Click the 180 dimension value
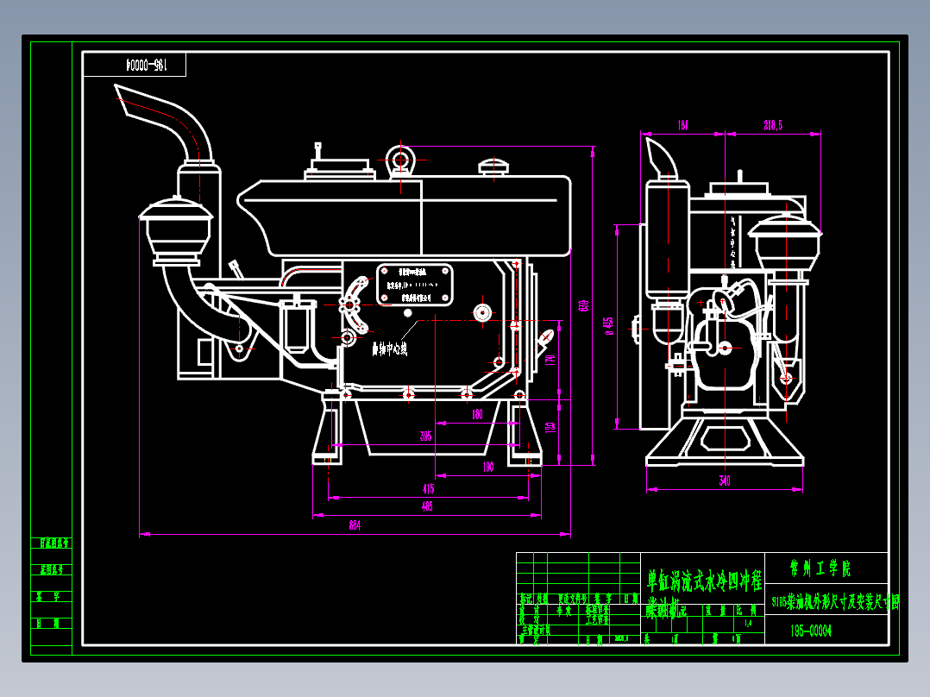 pyautogui.click(x=477, y=414)
